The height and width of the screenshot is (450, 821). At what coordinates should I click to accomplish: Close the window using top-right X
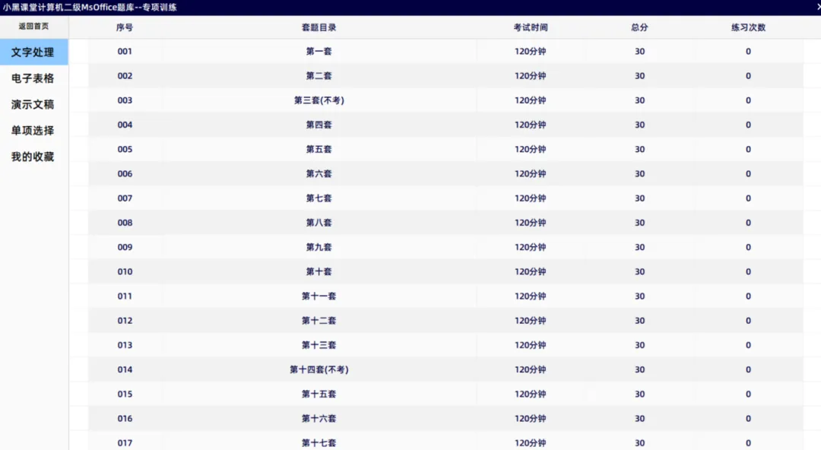pyautogui.click(x=818, y=7)
